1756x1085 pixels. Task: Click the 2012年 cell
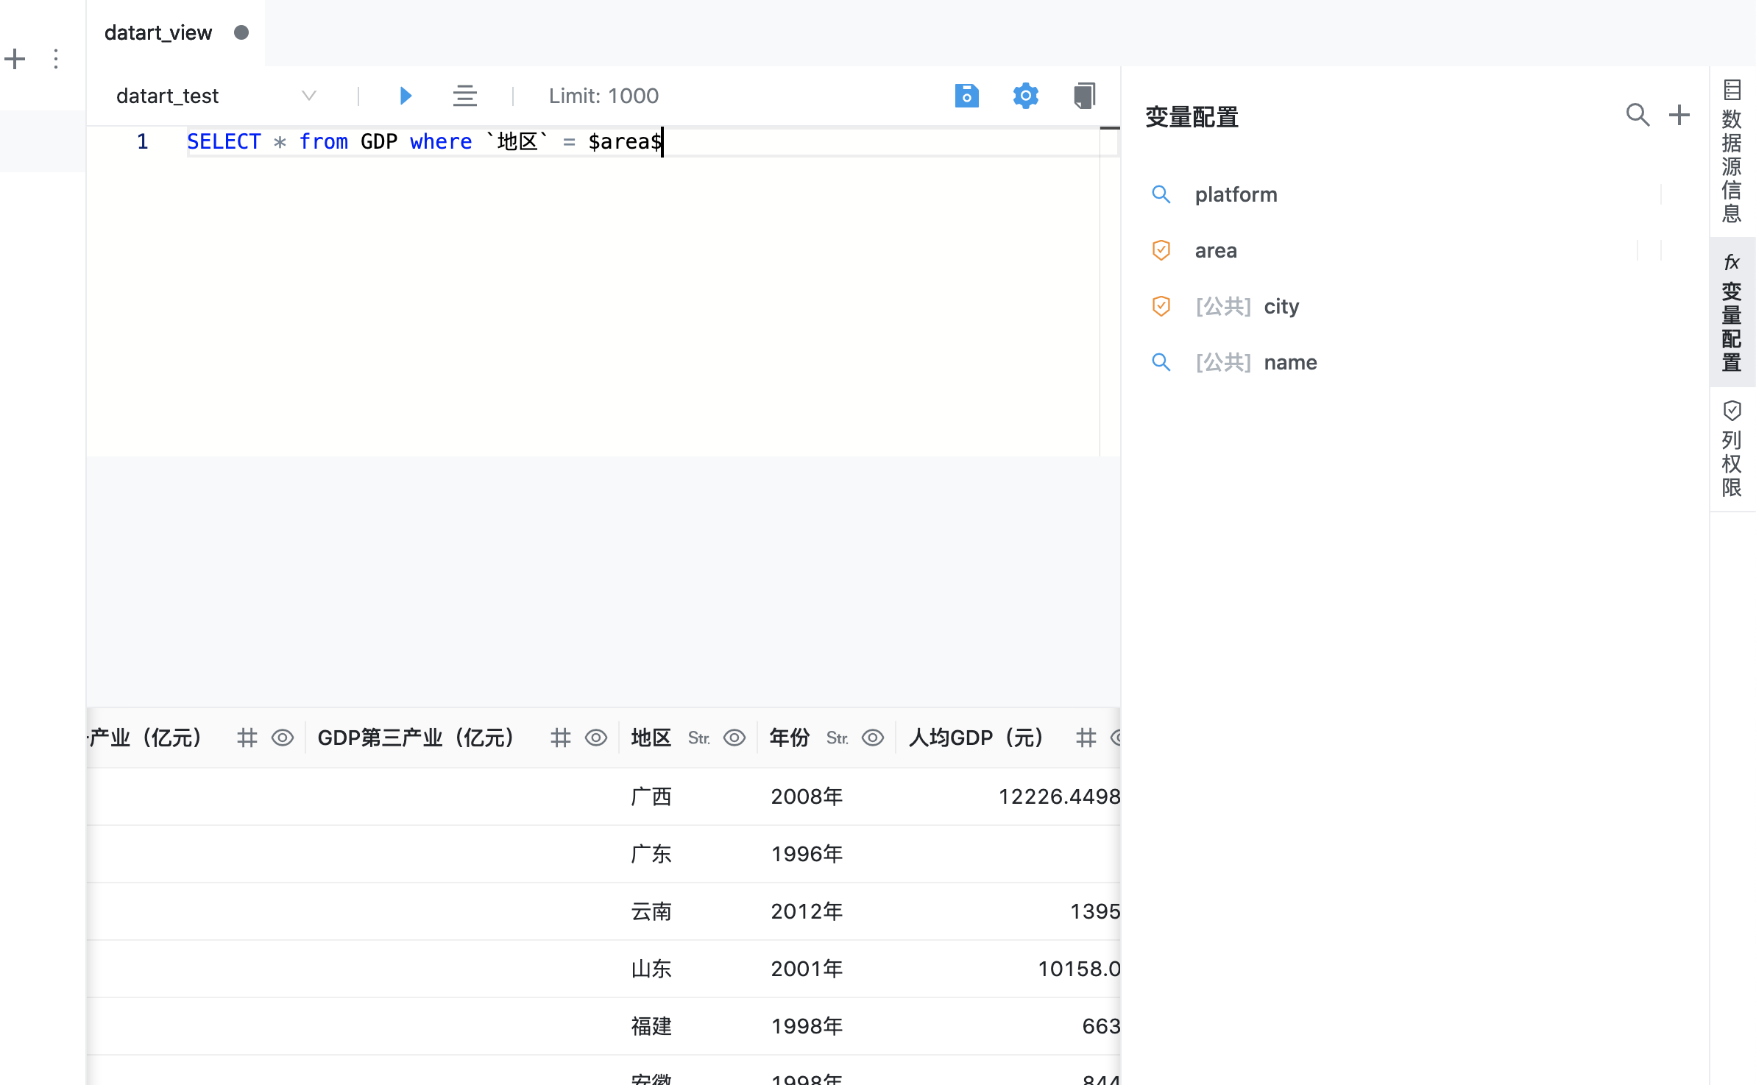[x=807, y=911]
